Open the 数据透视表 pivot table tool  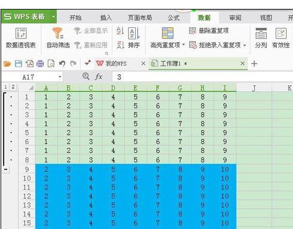point(21,38)
